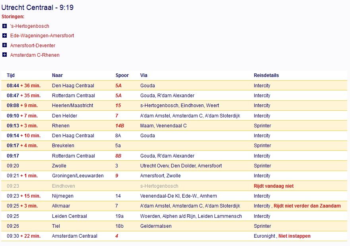This screenshot has width=350, height=246.
Task: Click platform 8A of the 09:14 train
Action: (118, 136)
